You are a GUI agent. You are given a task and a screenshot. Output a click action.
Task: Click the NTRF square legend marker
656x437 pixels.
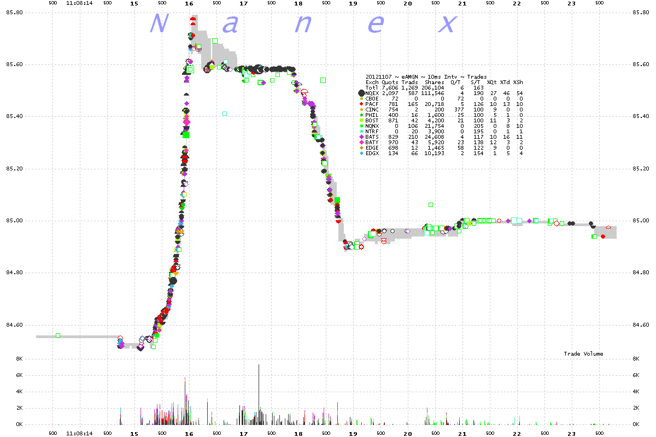point(361,131)
